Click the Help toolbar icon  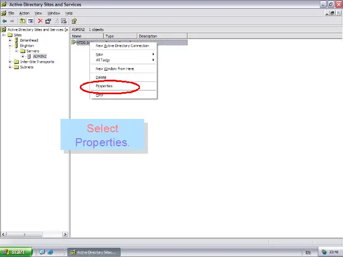pos(74,21)
